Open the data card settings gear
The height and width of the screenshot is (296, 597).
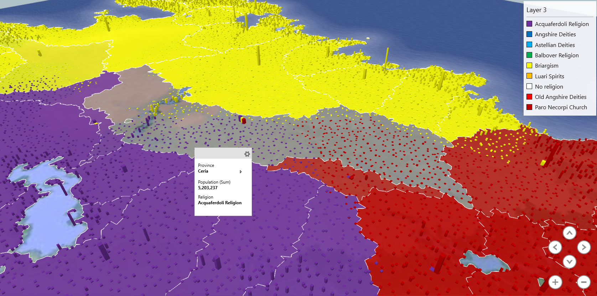point(247,154)
